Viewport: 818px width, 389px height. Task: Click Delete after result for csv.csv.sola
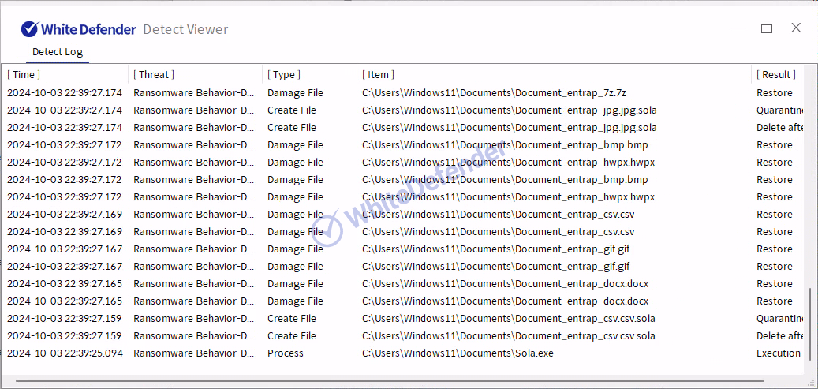[780, 336]
